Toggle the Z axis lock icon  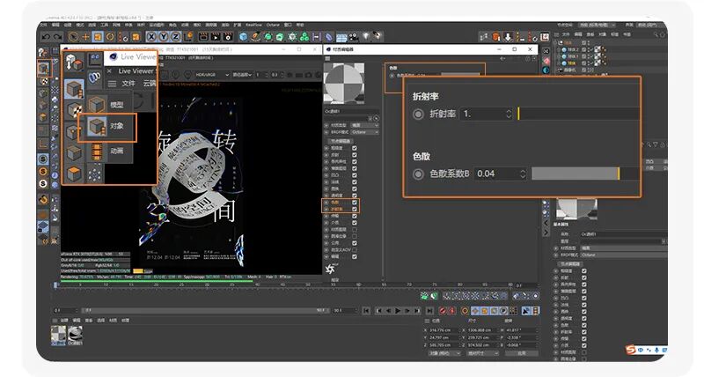click(175, 37)
